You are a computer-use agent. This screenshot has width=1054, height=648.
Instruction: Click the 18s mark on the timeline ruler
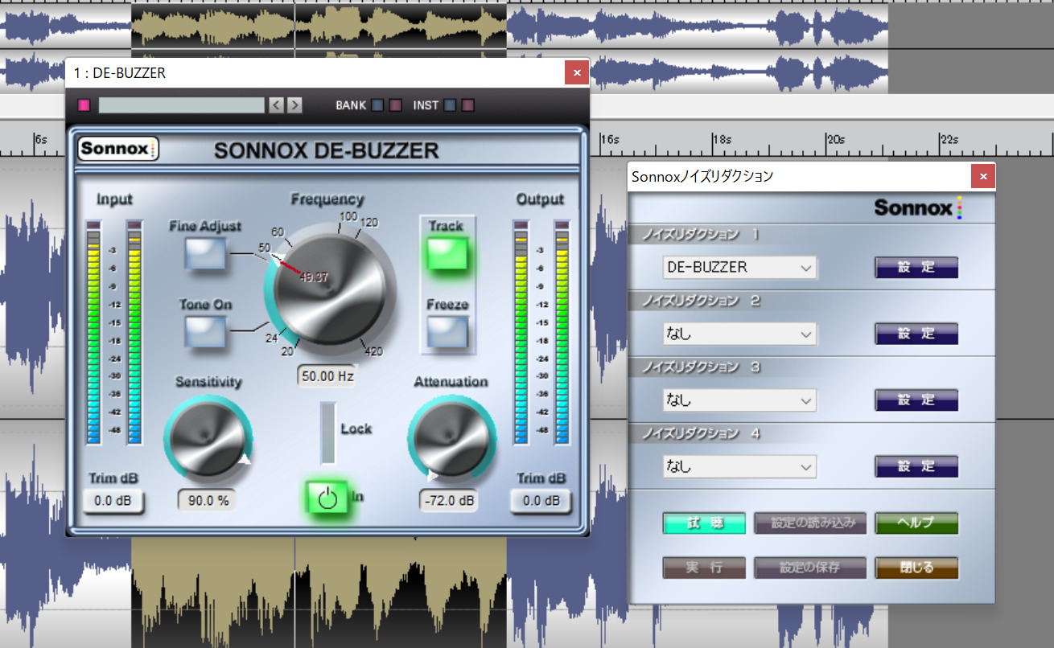pyautogui.click(x=724, y=139)
